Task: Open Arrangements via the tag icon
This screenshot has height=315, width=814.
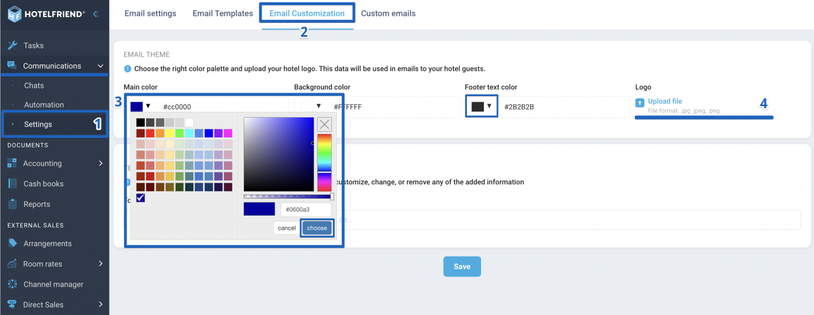Action: (12, 243)
